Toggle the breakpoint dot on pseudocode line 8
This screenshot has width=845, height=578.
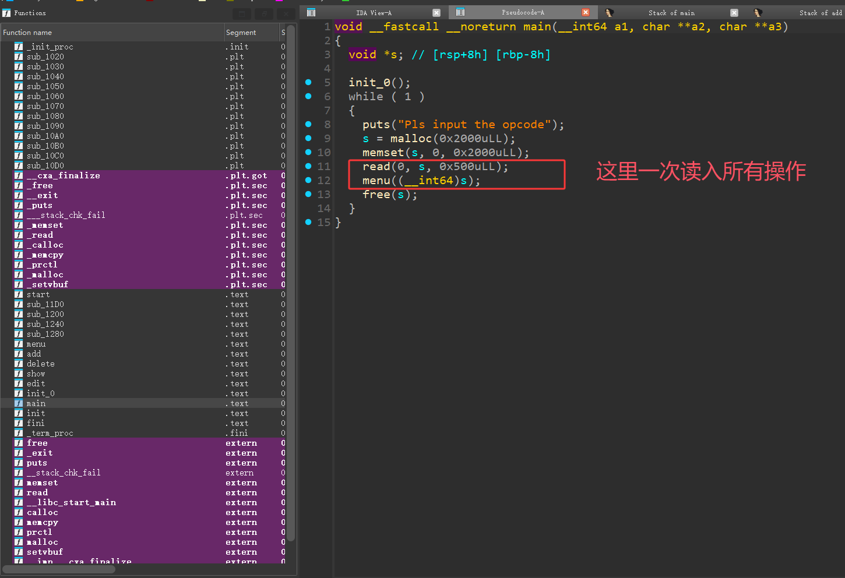pyautogui.click(x=308, y=124)
